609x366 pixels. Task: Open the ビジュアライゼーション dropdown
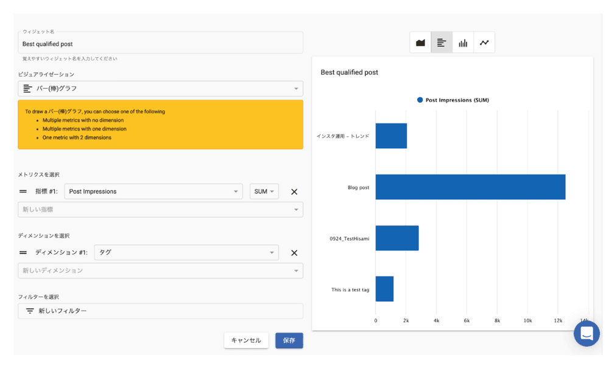coord(160,89)
